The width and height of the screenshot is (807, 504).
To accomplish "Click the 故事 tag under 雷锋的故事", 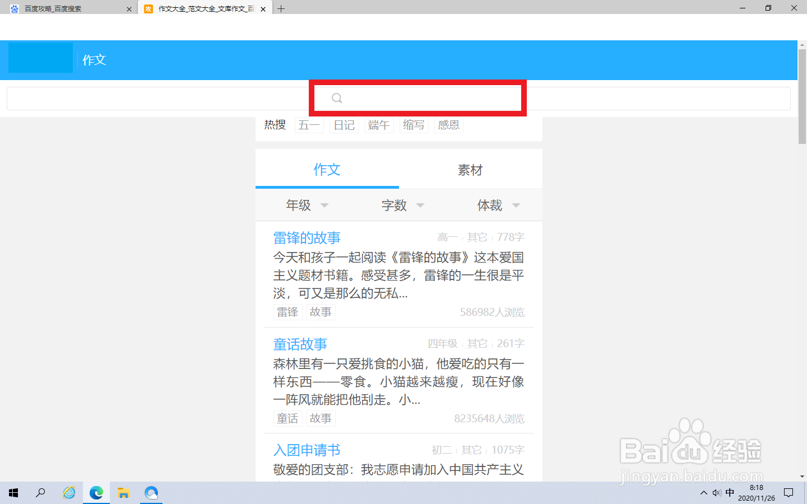I will 321,312.
